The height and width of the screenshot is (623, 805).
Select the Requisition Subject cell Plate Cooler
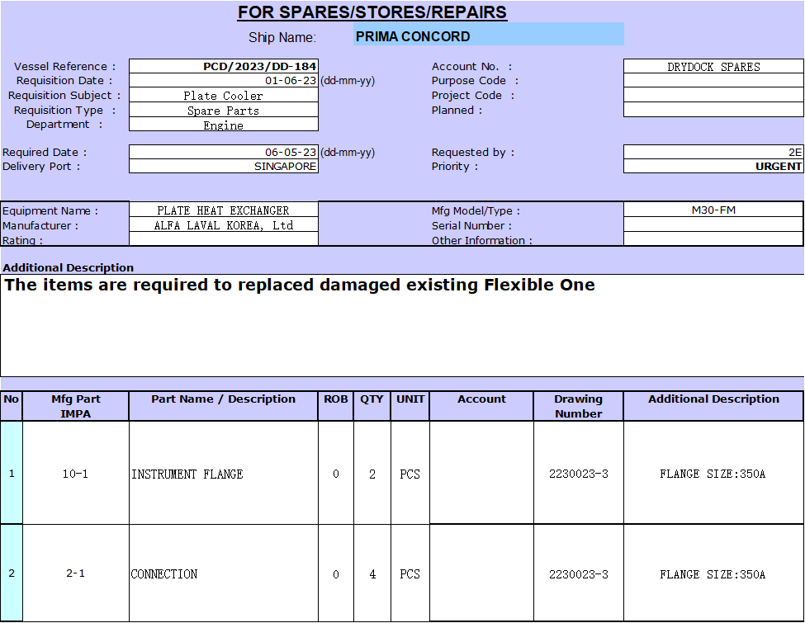[224, 96]
